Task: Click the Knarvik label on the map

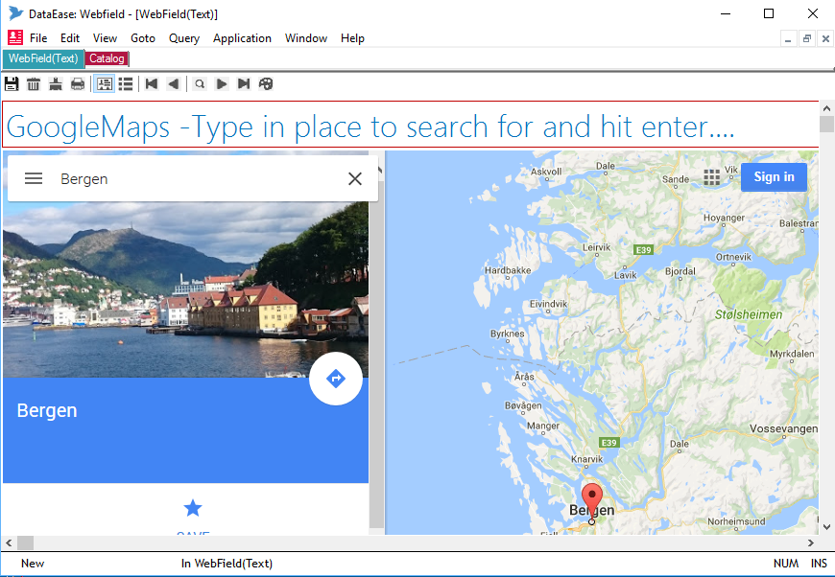Action: pos(586,459)
